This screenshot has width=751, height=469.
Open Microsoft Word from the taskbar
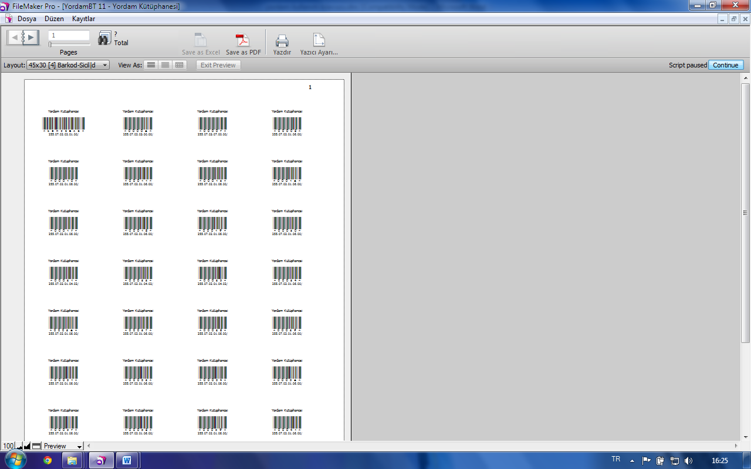[127, 460]
